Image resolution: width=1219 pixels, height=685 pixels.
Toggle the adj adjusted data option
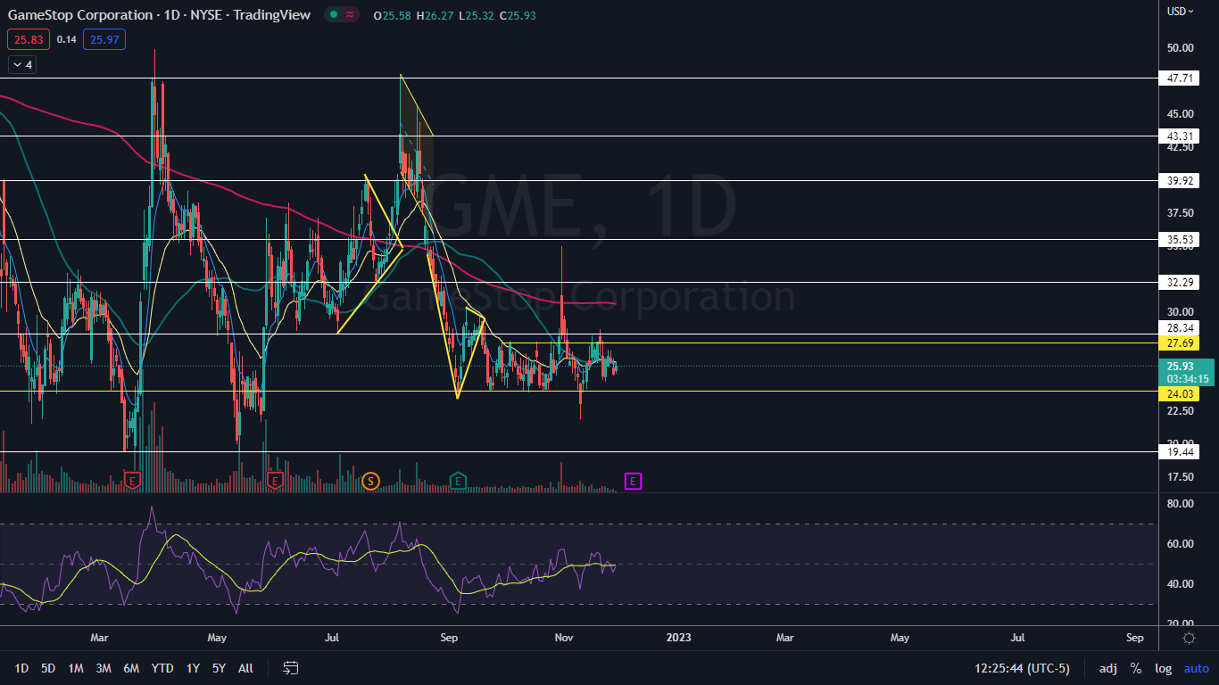[x=1108, y=668]
